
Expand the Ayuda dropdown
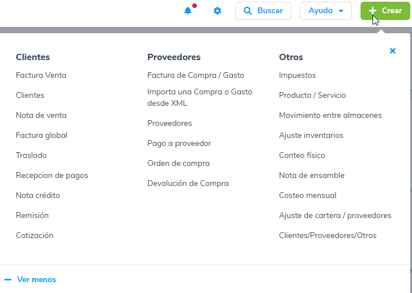[x=326, y=11]
